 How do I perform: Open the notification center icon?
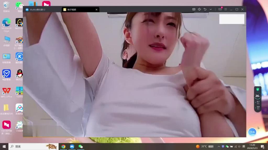(x=263, y=146)
